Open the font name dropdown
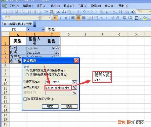 point(38,18)
